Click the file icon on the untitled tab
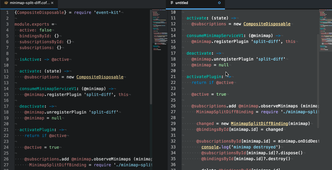This screenshot has height=170, width=332. coord(172,3)
